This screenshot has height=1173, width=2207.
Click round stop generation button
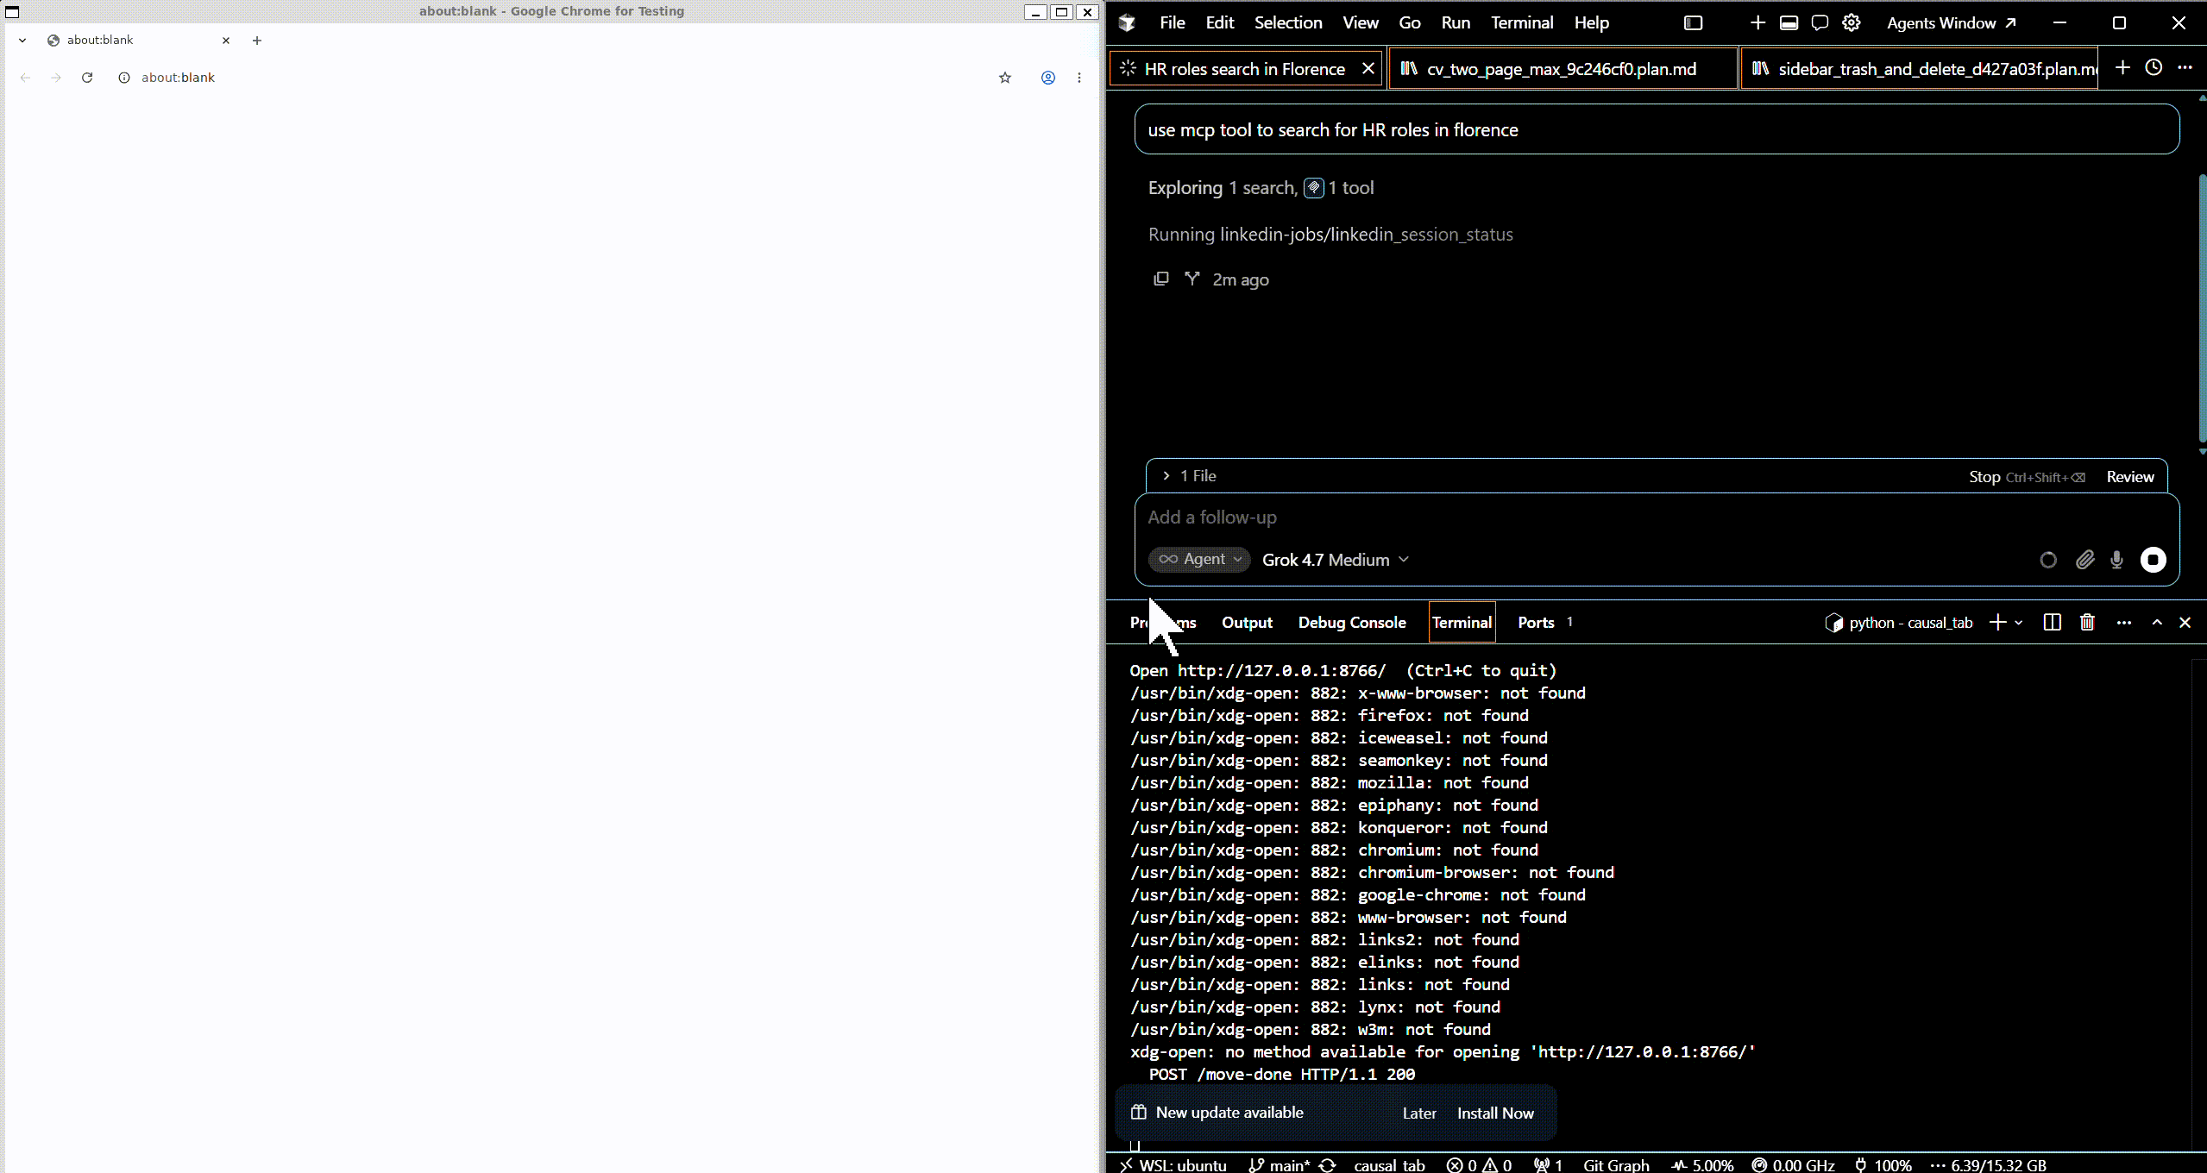pos(2154,560)
